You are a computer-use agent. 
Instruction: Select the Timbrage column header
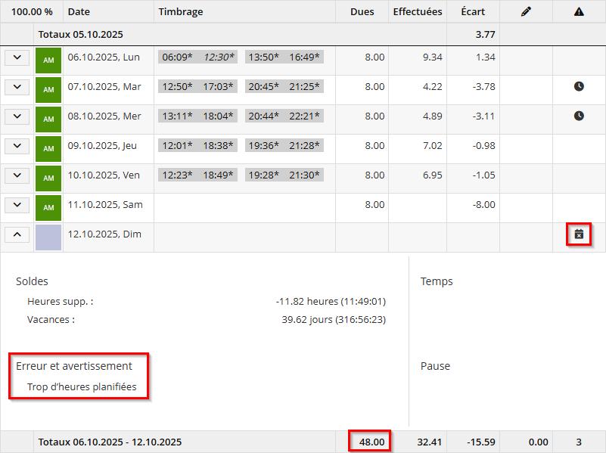181,12
